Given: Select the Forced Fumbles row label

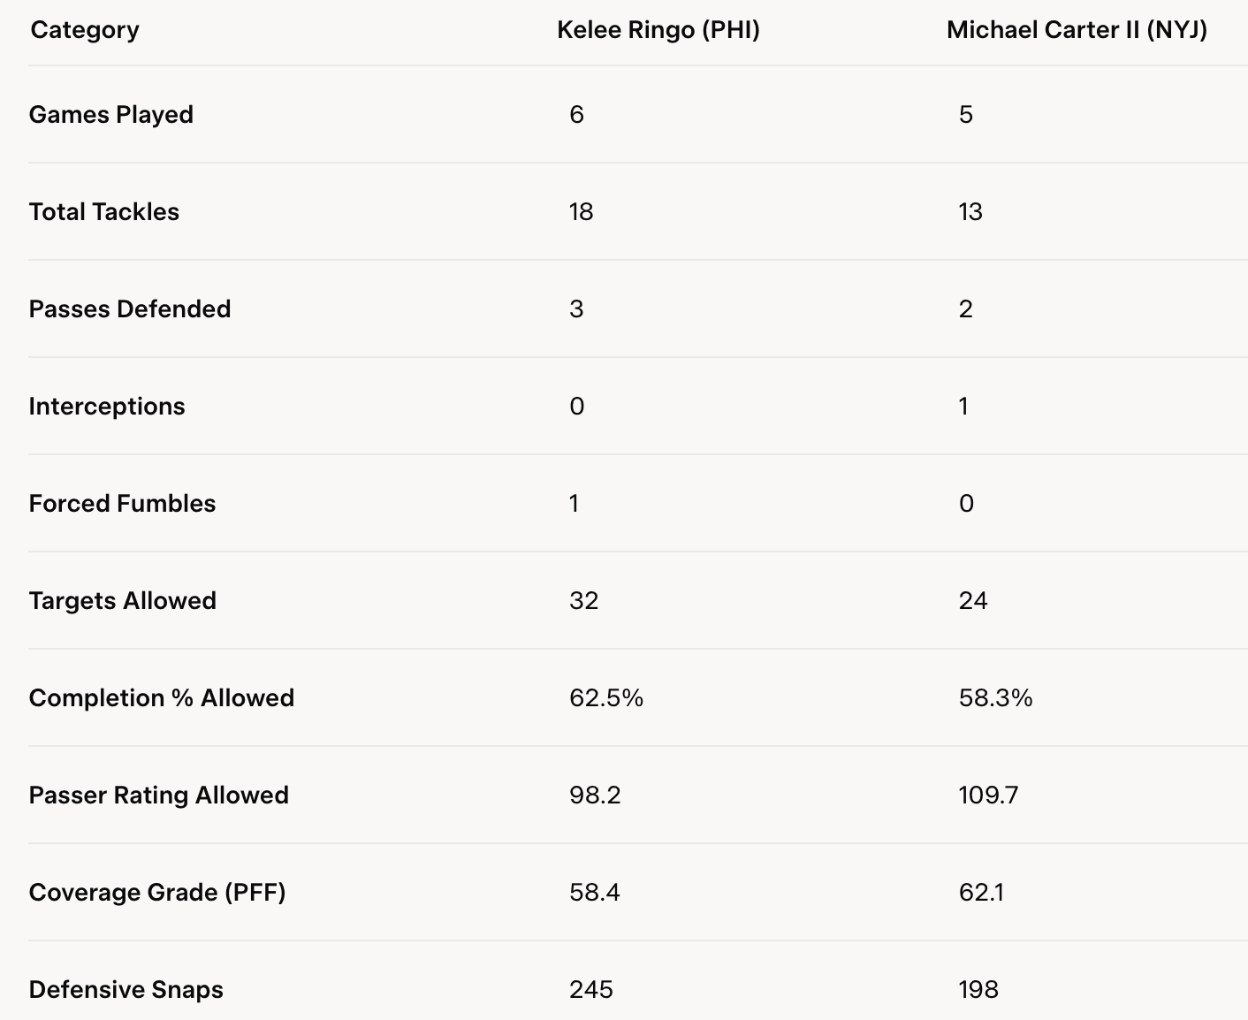Looking at the screenshot, I should coord(123,504).
